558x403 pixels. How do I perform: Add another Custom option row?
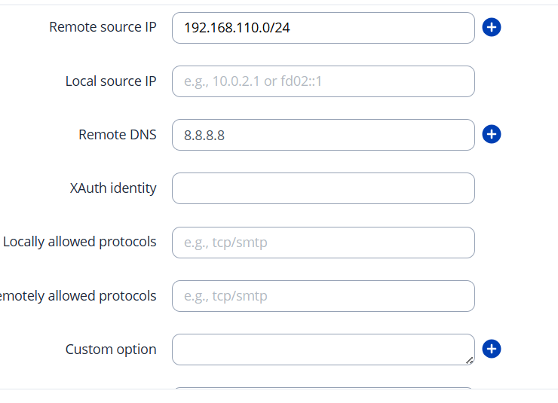tap(492, 349)
